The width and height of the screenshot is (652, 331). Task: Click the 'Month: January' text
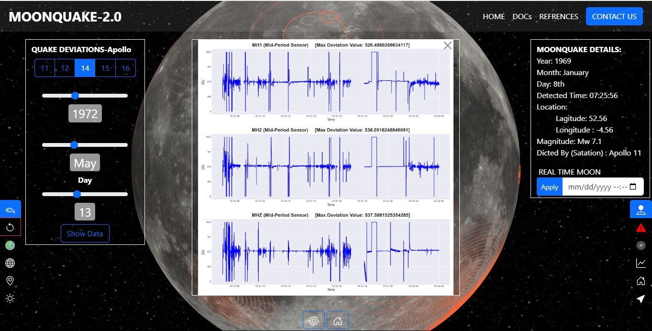563,72
